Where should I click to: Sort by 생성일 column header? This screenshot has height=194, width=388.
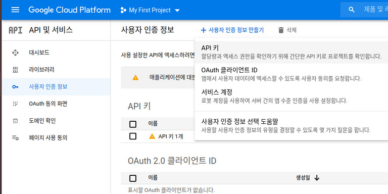(303, 178)
